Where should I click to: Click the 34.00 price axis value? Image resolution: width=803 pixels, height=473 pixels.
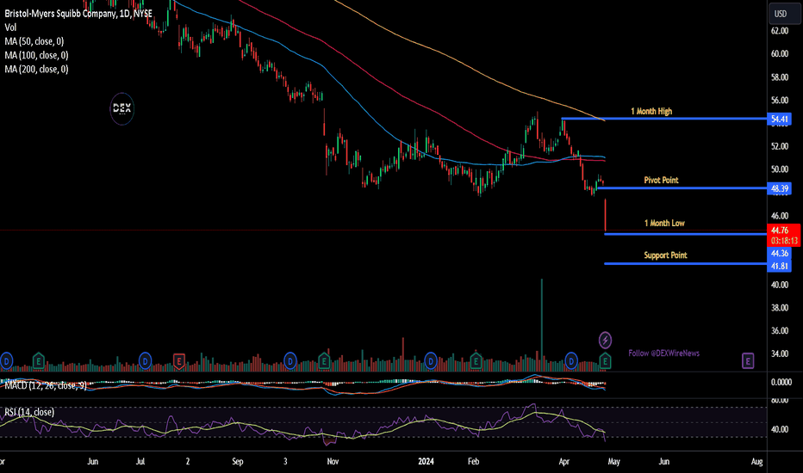pyautogui.click(x=780, y=353)
